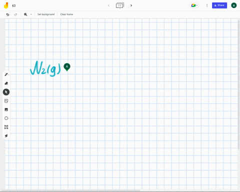Insert an image with the Add image tool

6,109
